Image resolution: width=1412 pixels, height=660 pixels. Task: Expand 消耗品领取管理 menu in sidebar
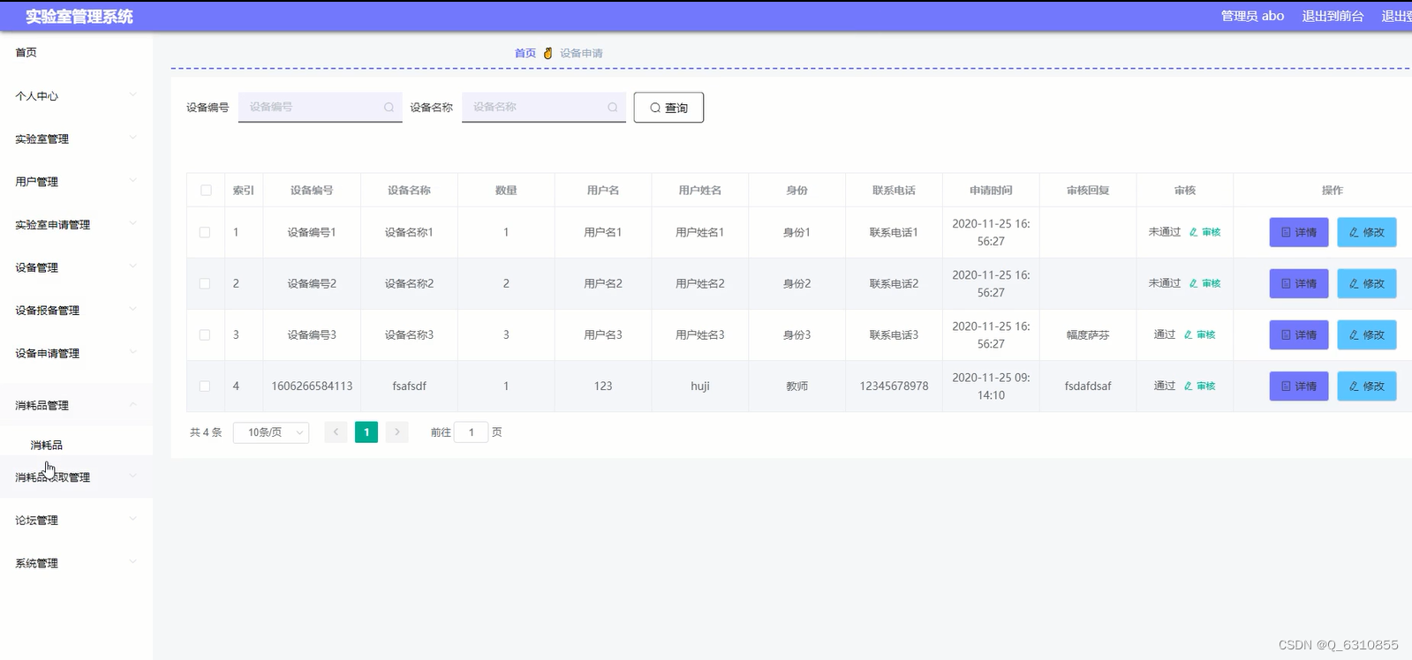click(x=76, y=477)
